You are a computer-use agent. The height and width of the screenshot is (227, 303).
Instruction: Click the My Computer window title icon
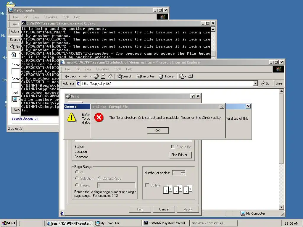(x=11, y=10)
